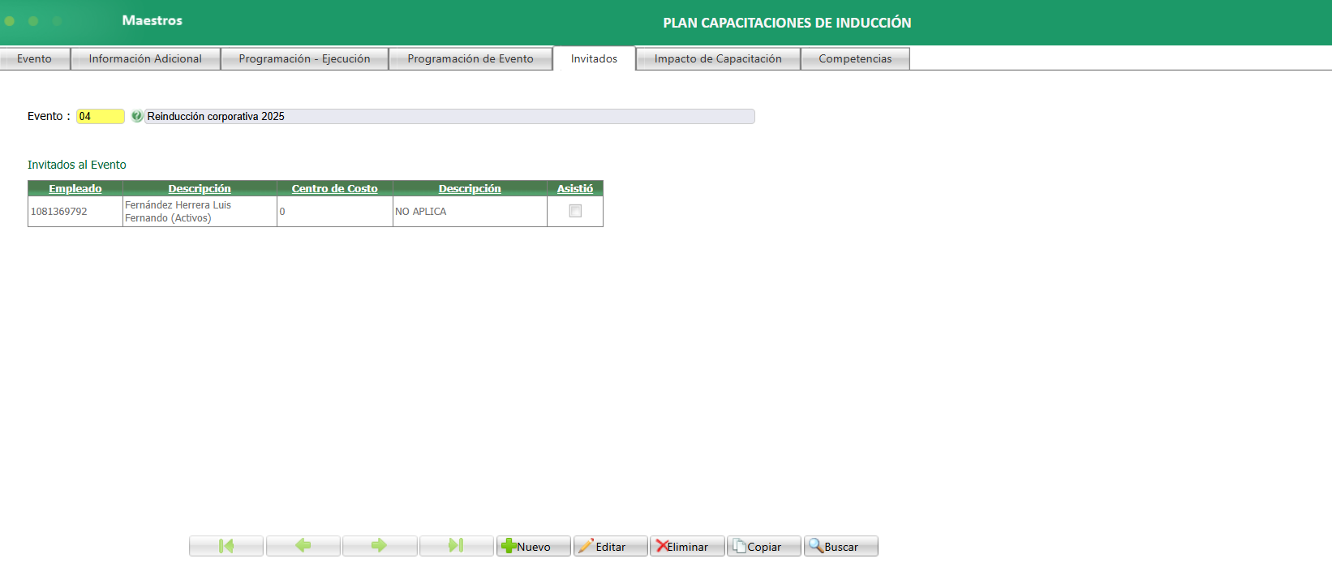Select the Programación de Evento tab

pyautogui.click(x=470, y=58)
